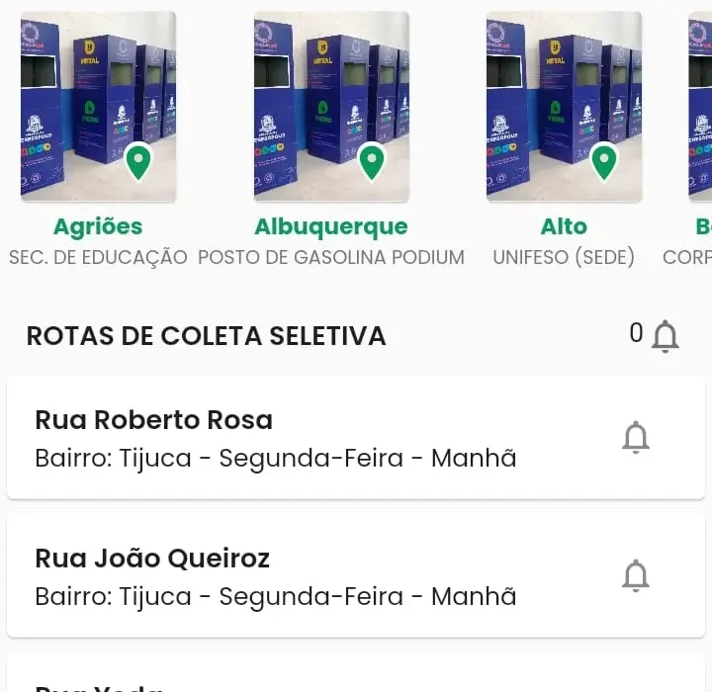Tap the map pin on Albuquerque photo

[x=371, y=161]
